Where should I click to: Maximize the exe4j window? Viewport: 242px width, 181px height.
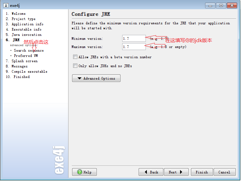(x=221, y=5)
